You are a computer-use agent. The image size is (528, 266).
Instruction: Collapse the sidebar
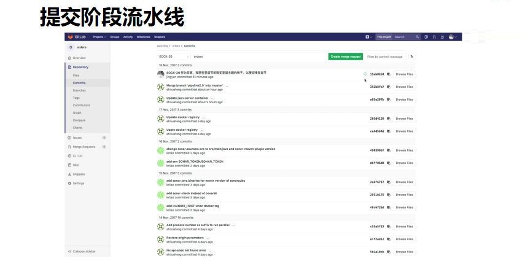click(81, 251)
